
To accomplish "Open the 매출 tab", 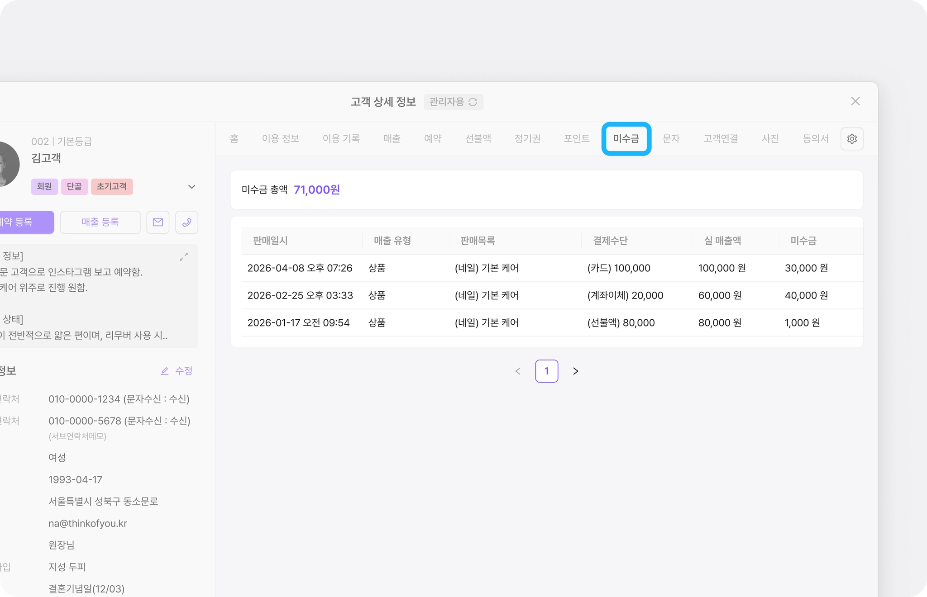I will 392,139.
